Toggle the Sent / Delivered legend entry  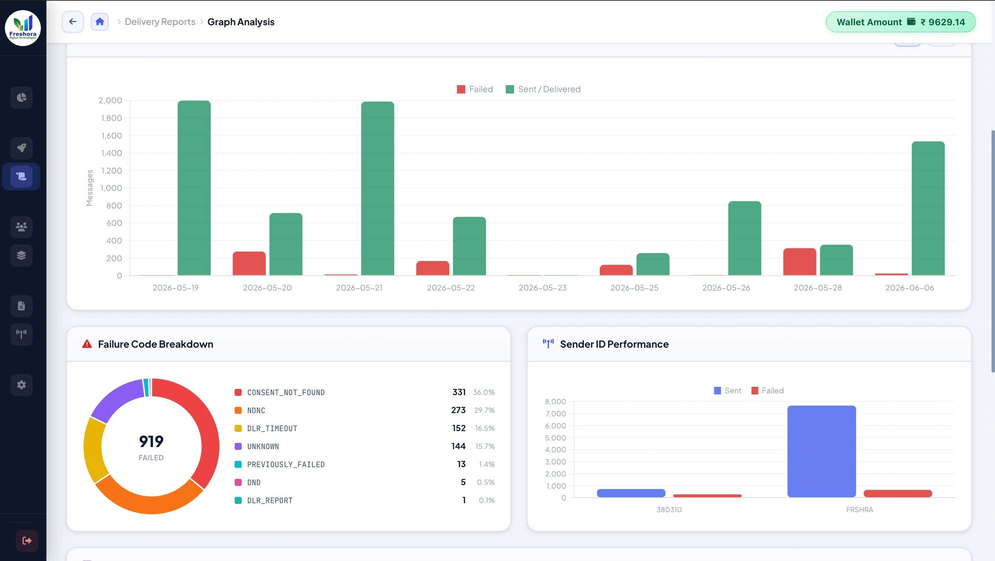(543, 89)
